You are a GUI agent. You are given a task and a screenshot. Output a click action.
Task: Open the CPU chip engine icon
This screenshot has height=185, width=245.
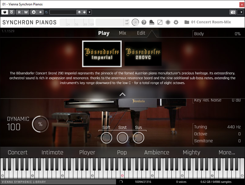pos(168,22)
